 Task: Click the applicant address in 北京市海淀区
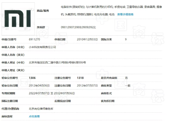pos(57,63)
